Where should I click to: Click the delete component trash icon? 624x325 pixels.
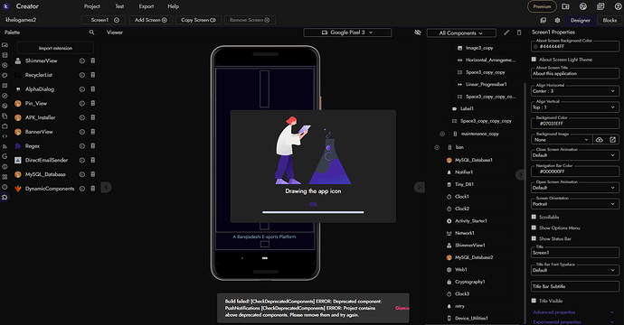click(519, 32)
